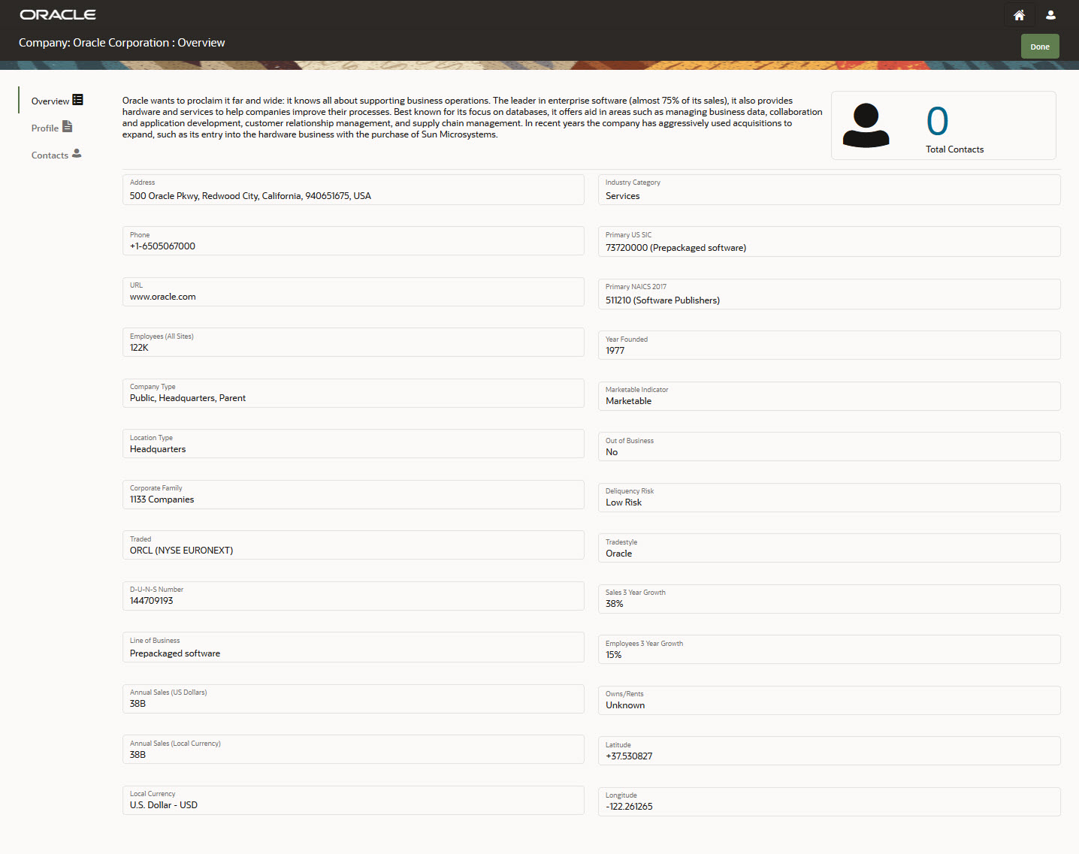The width and height of the screenshot is (1079, 854).
Task: Open the user profile icon menu
Action: tap(1050, 15)
